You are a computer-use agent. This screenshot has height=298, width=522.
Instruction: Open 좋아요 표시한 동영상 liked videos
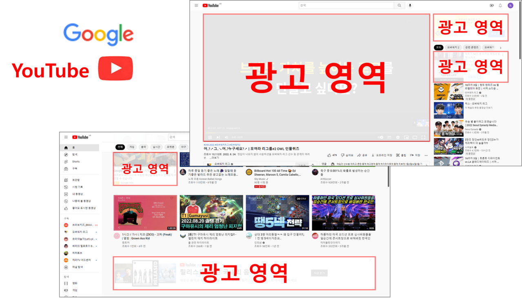pyautogui.click(x=80, y=208)
